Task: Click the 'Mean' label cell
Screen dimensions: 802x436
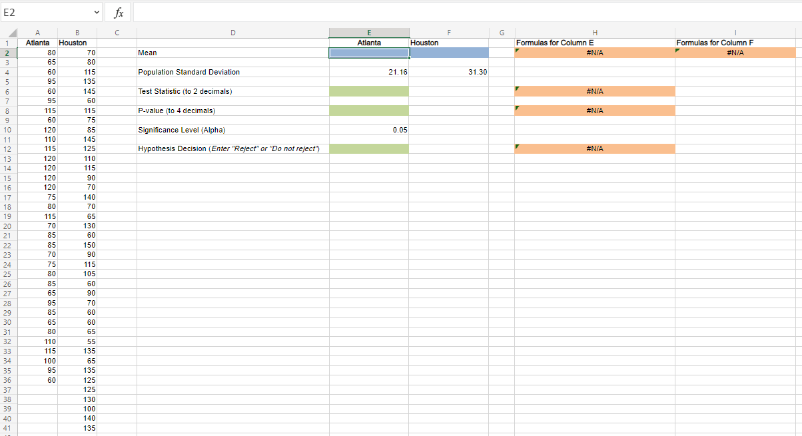Action: click(233, 53)
